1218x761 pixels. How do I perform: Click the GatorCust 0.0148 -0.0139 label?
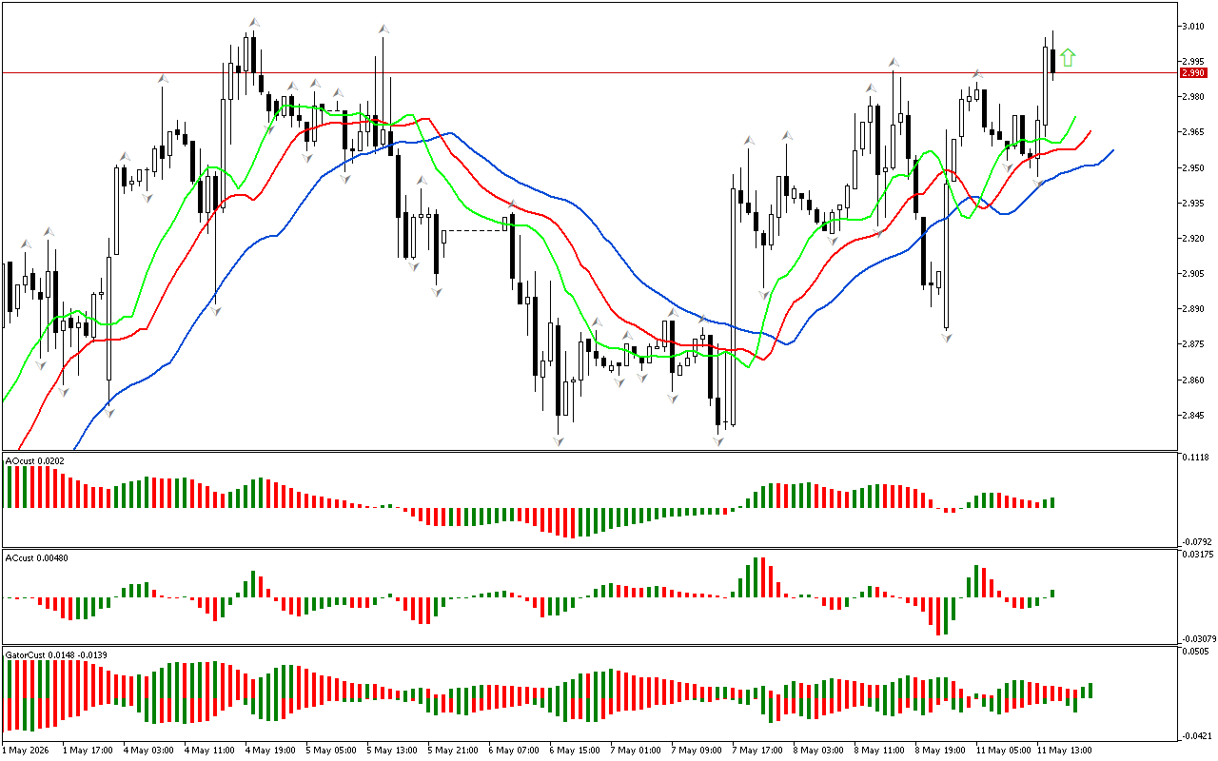point(55,654)
